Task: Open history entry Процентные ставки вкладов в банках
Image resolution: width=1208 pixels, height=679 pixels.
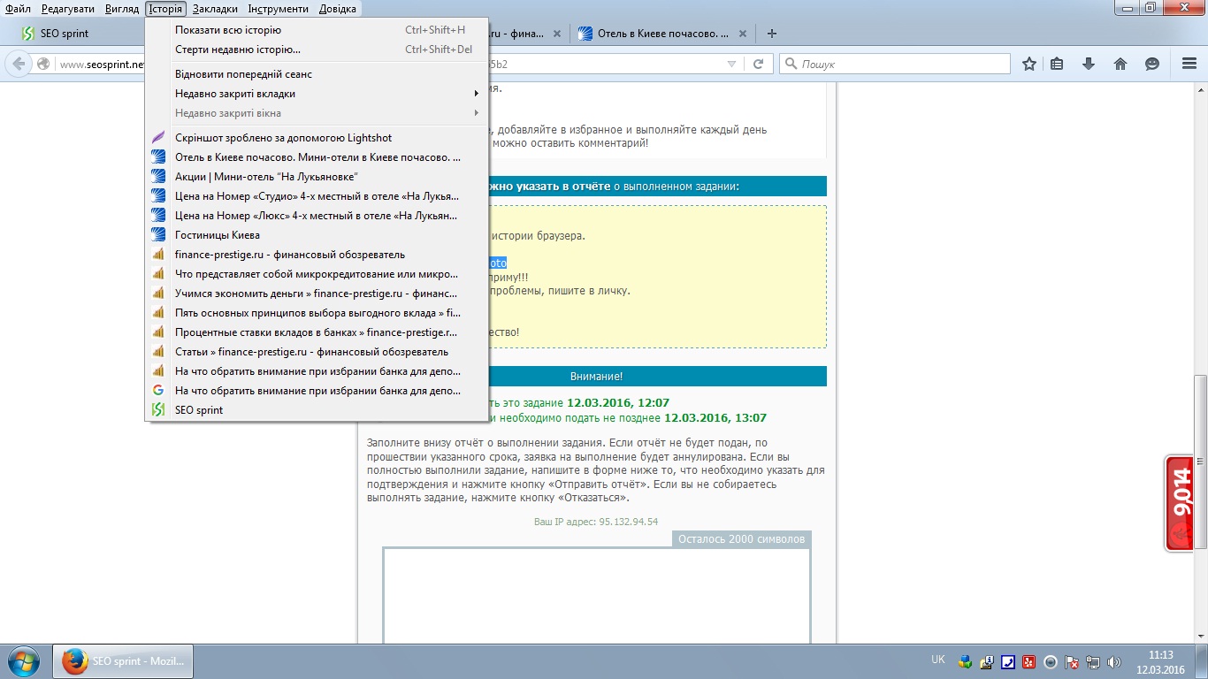Action: (x=317, y=332)
